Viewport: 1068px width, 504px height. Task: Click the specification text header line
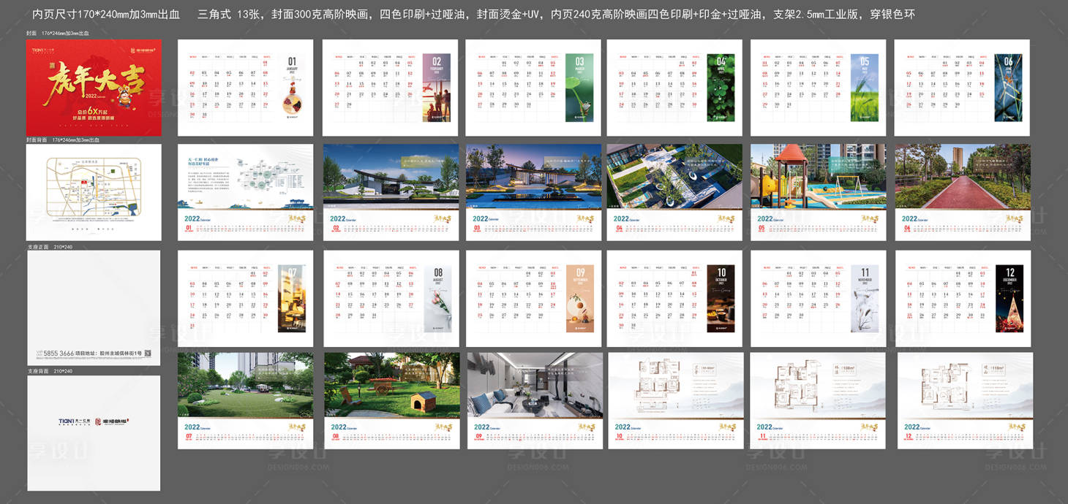click(x=473, y=15)
